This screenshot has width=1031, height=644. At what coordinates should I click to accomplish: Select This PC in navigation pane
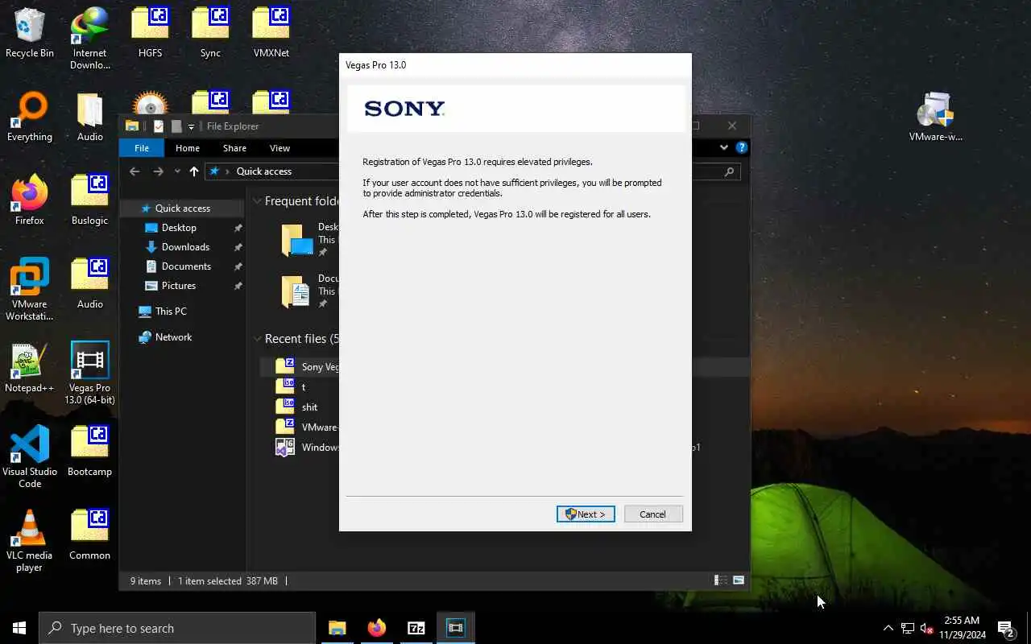(171, 312)
